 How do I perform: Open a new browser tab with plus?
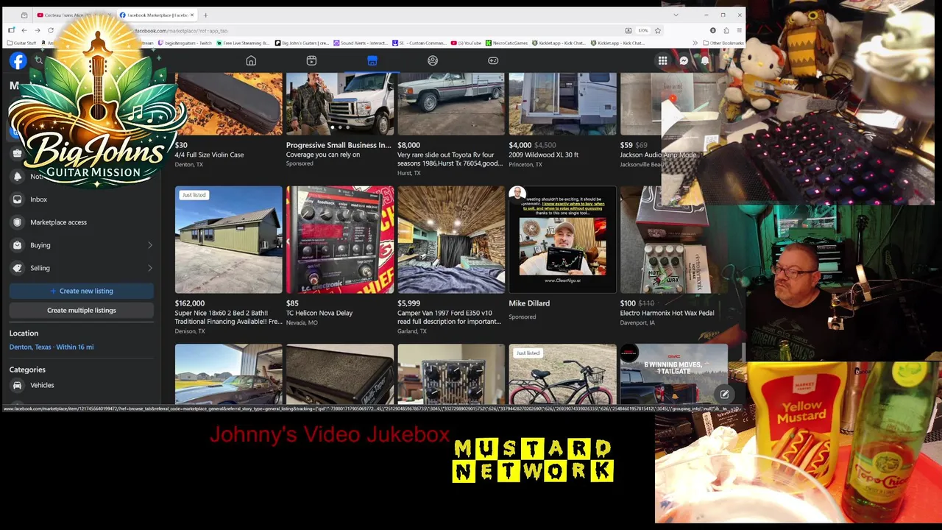[205, 15]
